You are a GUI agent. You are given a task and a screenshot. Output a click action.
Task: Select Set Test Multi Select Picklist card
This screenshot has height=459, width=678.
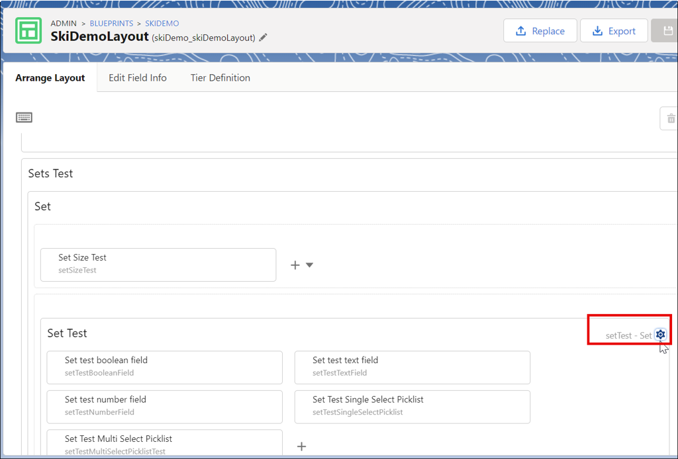[x=165, y=443]
